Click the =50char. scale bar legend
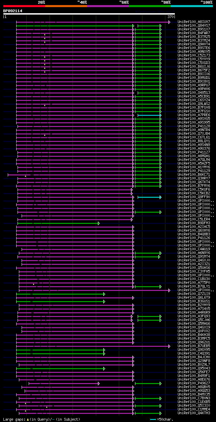The height and width of the screenshot is (422, 216). point(161,419)
